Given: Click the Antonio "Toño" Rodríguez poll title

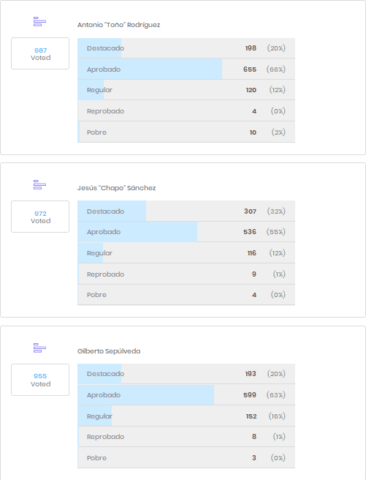Looking at the screenshot, I should (118, 25).
